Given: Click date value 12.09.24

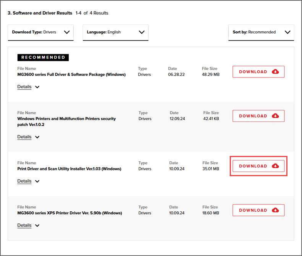Looking at the screenshot, I should point(177,119).
